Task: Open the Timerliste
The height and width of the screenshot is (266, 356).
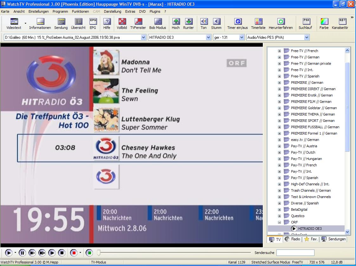Action: coord(258,23)
